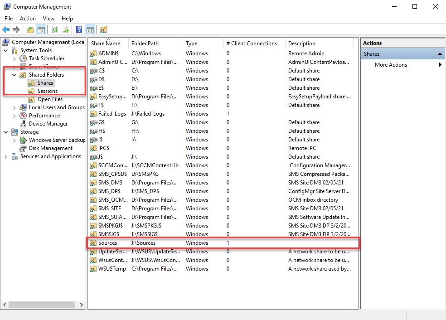
Task: Click the OCM inbox directory description
Action: pyautogui.click(x=313, y=200)
